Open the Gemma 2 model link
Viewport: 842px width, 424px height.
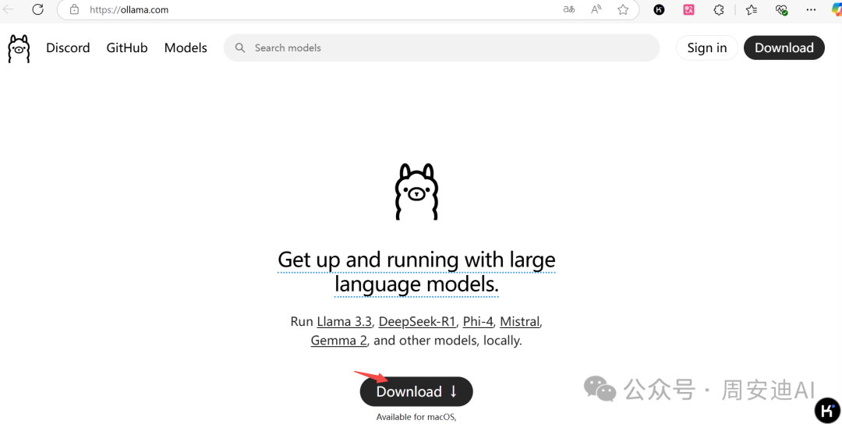(x=339, y=341)
